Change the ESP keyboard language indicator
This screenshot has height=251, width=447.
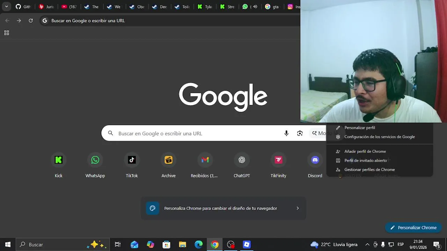click(401, 244)
